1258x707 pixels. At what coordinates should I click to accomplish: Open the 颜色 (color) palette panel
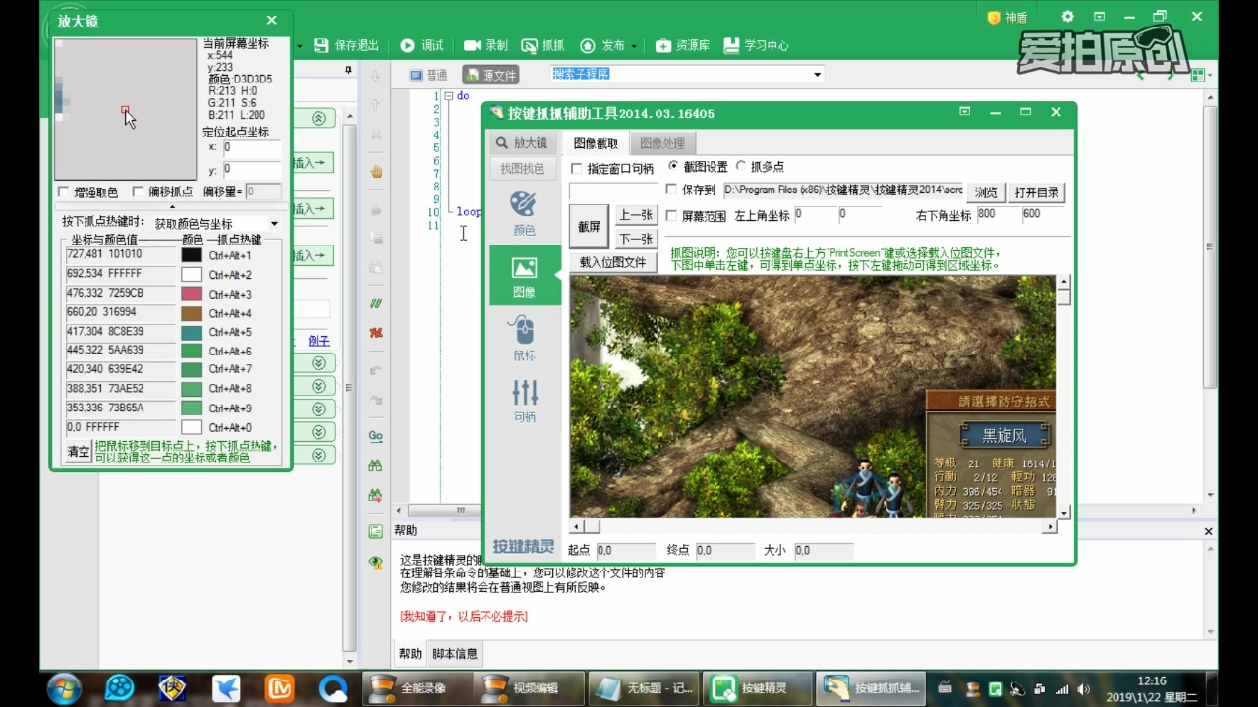tap(525, 213)
